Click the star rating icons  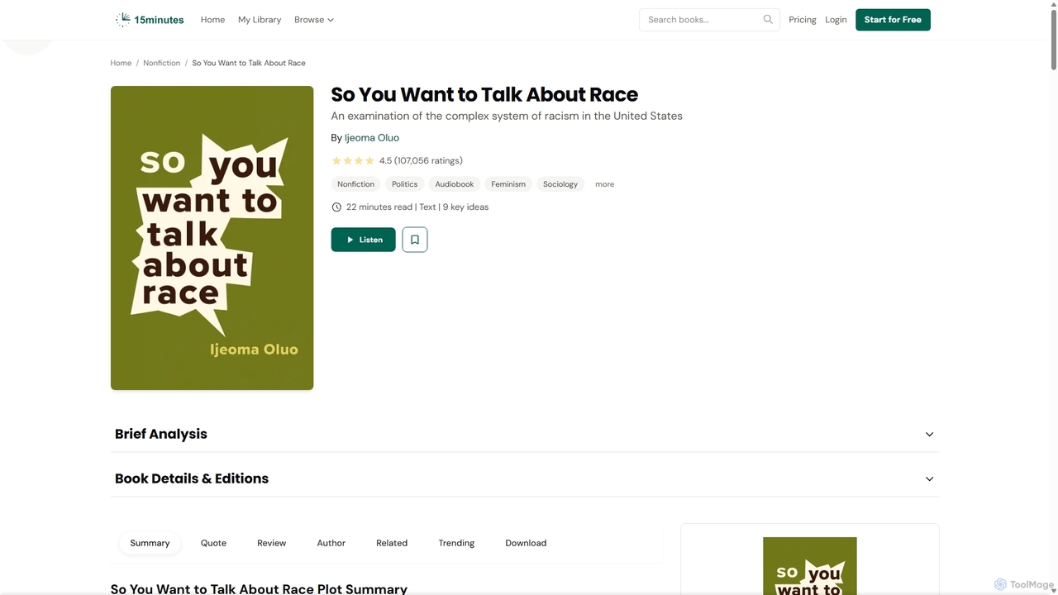point(353,161)
